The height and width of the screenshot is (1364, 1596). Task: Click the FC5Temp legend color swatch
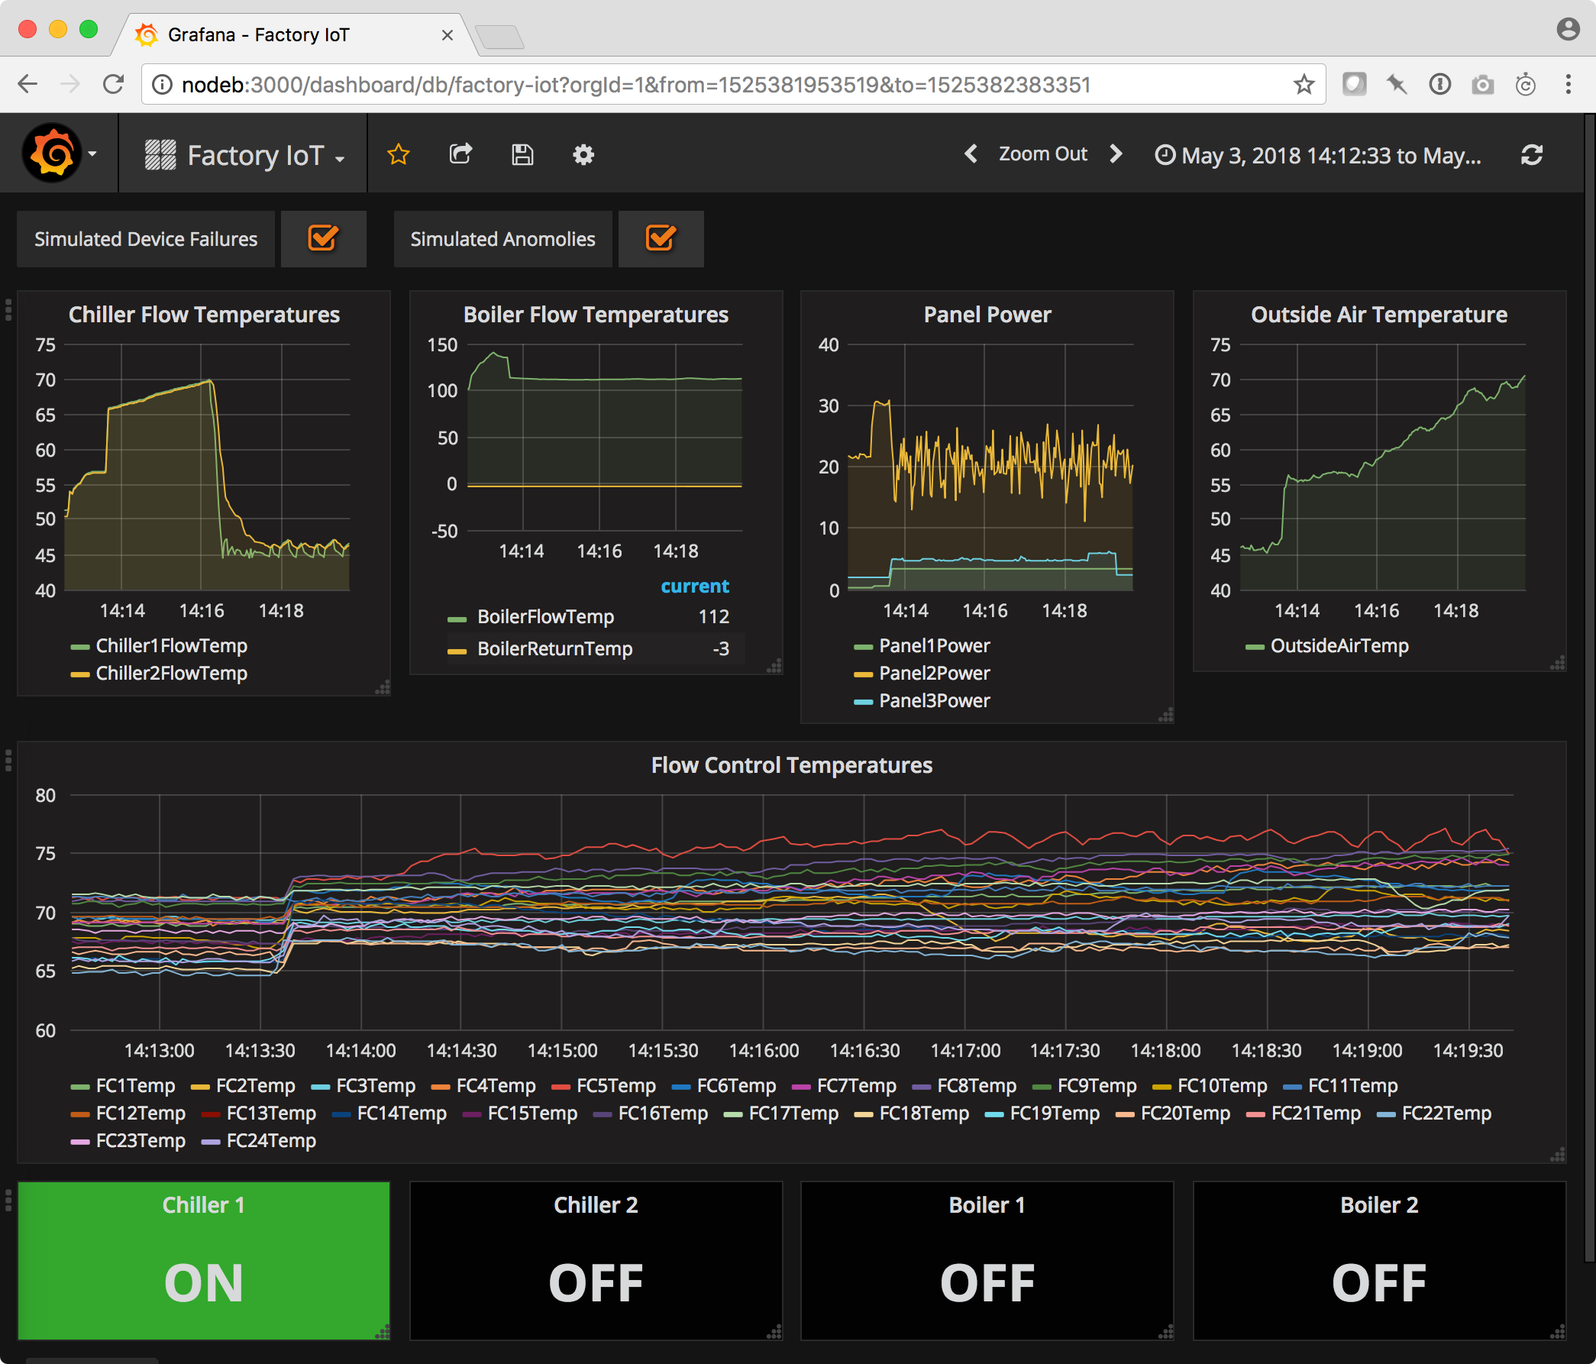(x=561, y=1087)
